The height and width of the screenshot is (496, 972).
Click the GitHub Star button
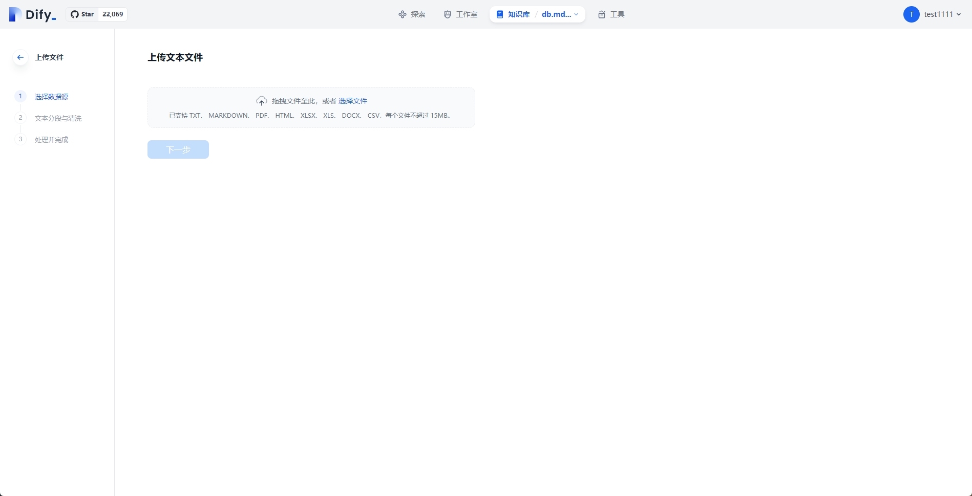(82, 14)
